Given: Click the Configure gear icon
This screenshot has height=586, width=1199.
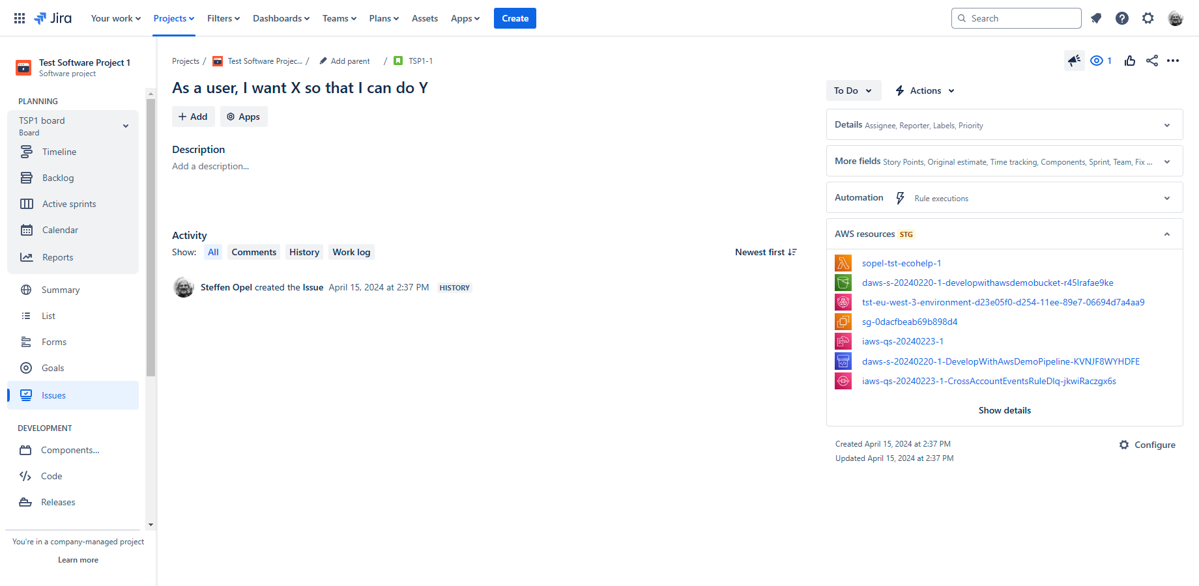Looking at the screenshot, I should [1124, 445].
